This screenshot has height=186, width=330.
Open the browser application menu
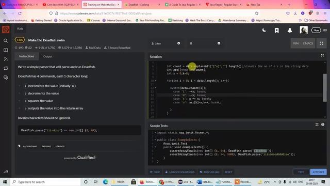[x=325, y=13]
